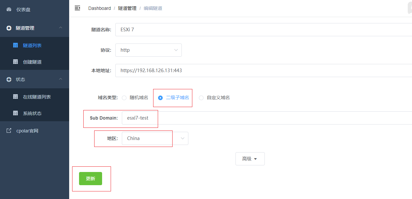Select the 随机域名 radio button
Screen dimensions: 412x199
pos(124,98)
